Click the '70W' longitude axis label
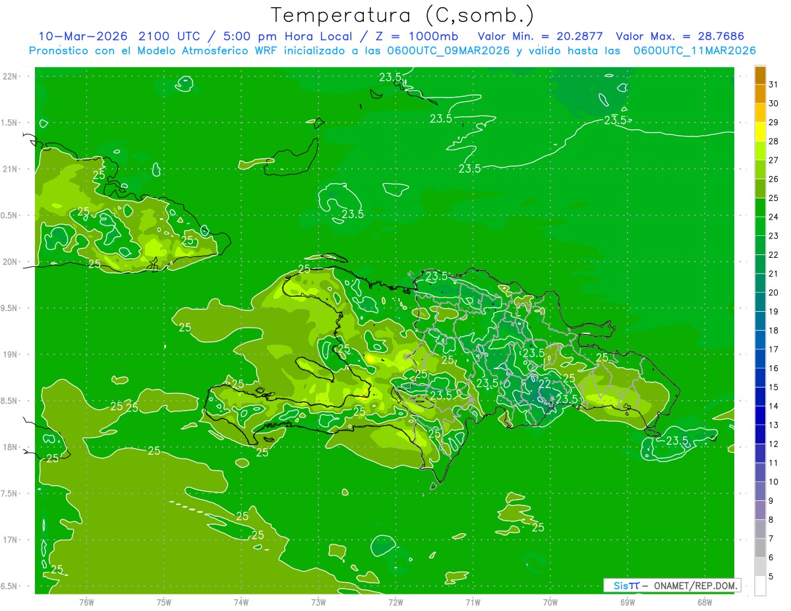The image size is (791, 611). (550, 602)
